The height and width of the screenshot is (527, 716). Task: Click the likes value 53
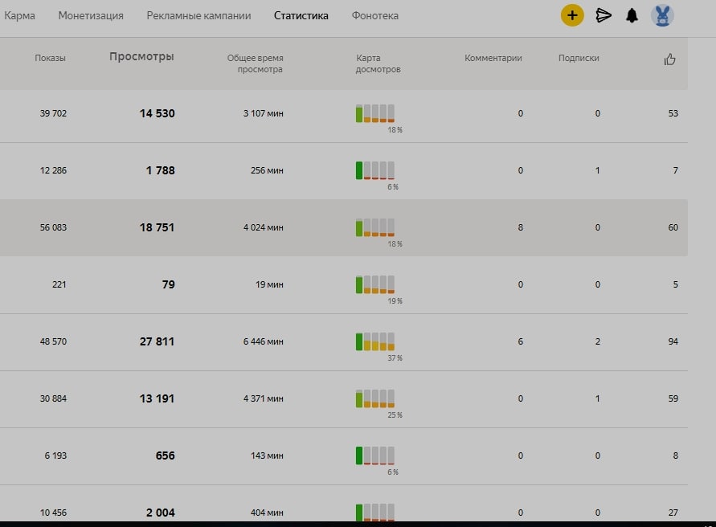tap(673, 113)
